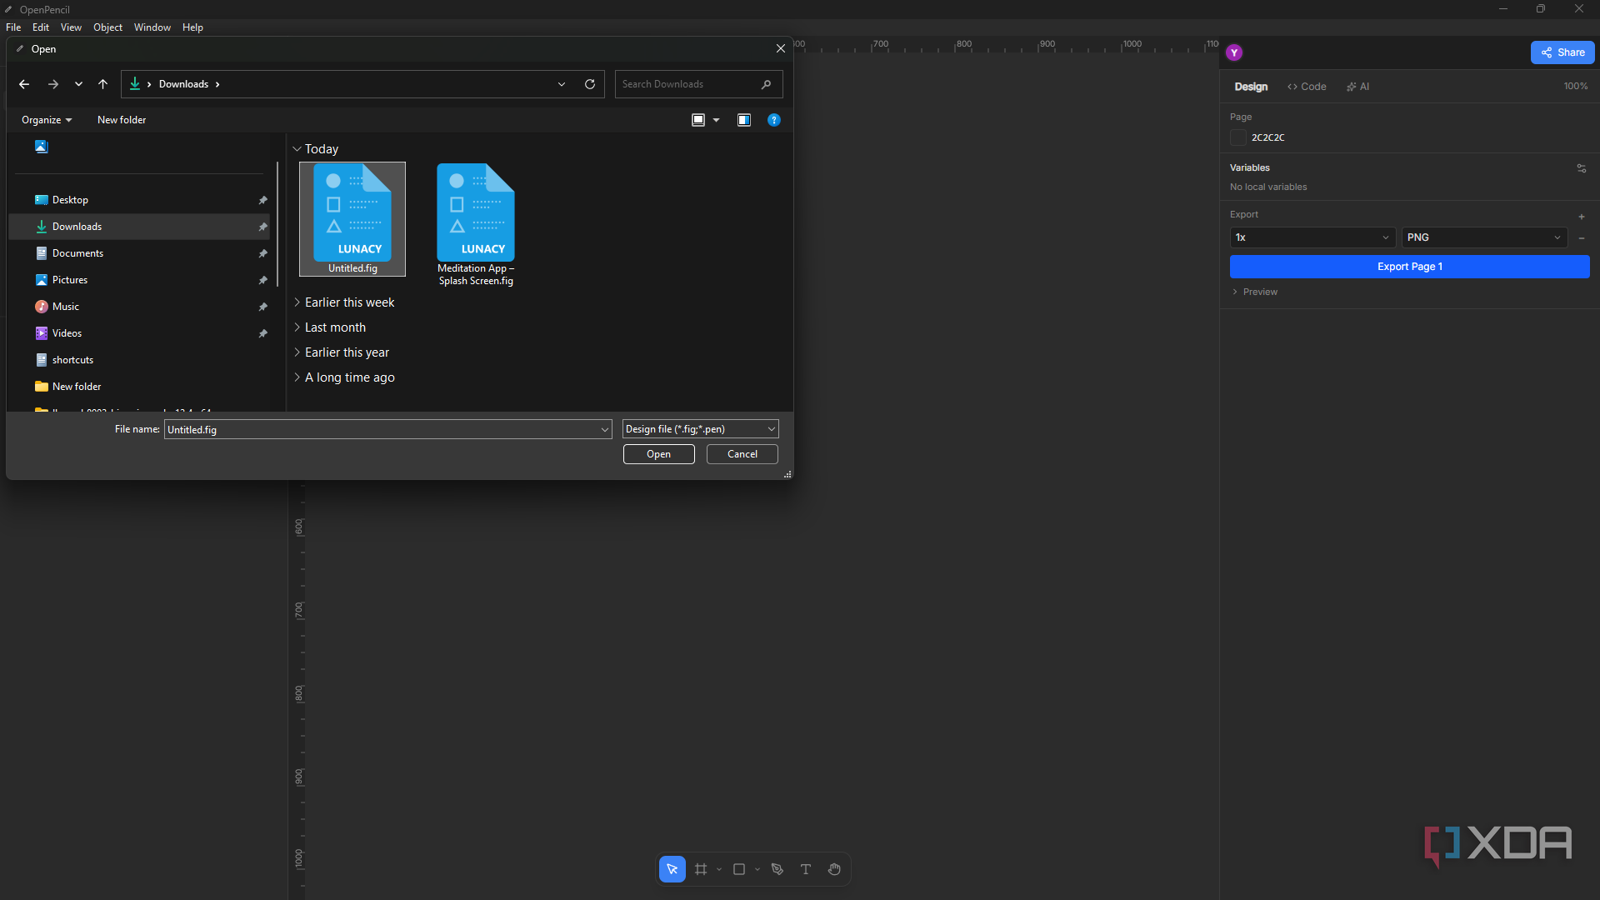1600x900 pixels.
Task: Select the Meditation App Splash Screen.fig file
Action: click(476, 225)
